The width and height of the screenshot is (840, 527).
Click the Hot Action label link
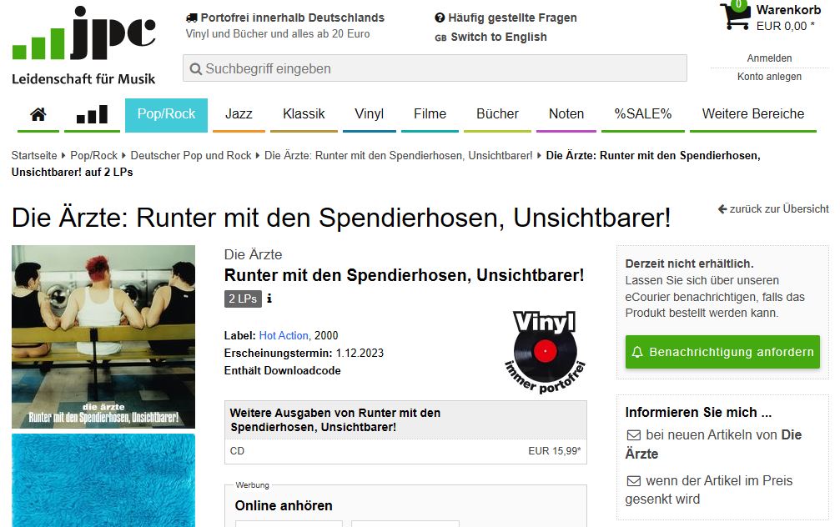pos(284,336)
